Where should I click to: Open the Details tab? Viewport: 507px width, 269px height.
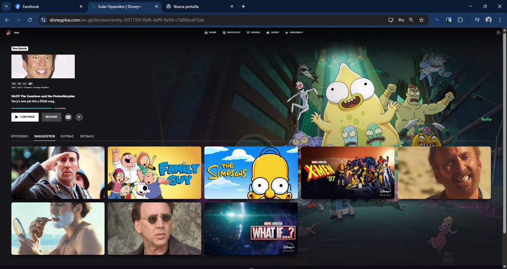[87, 136]
